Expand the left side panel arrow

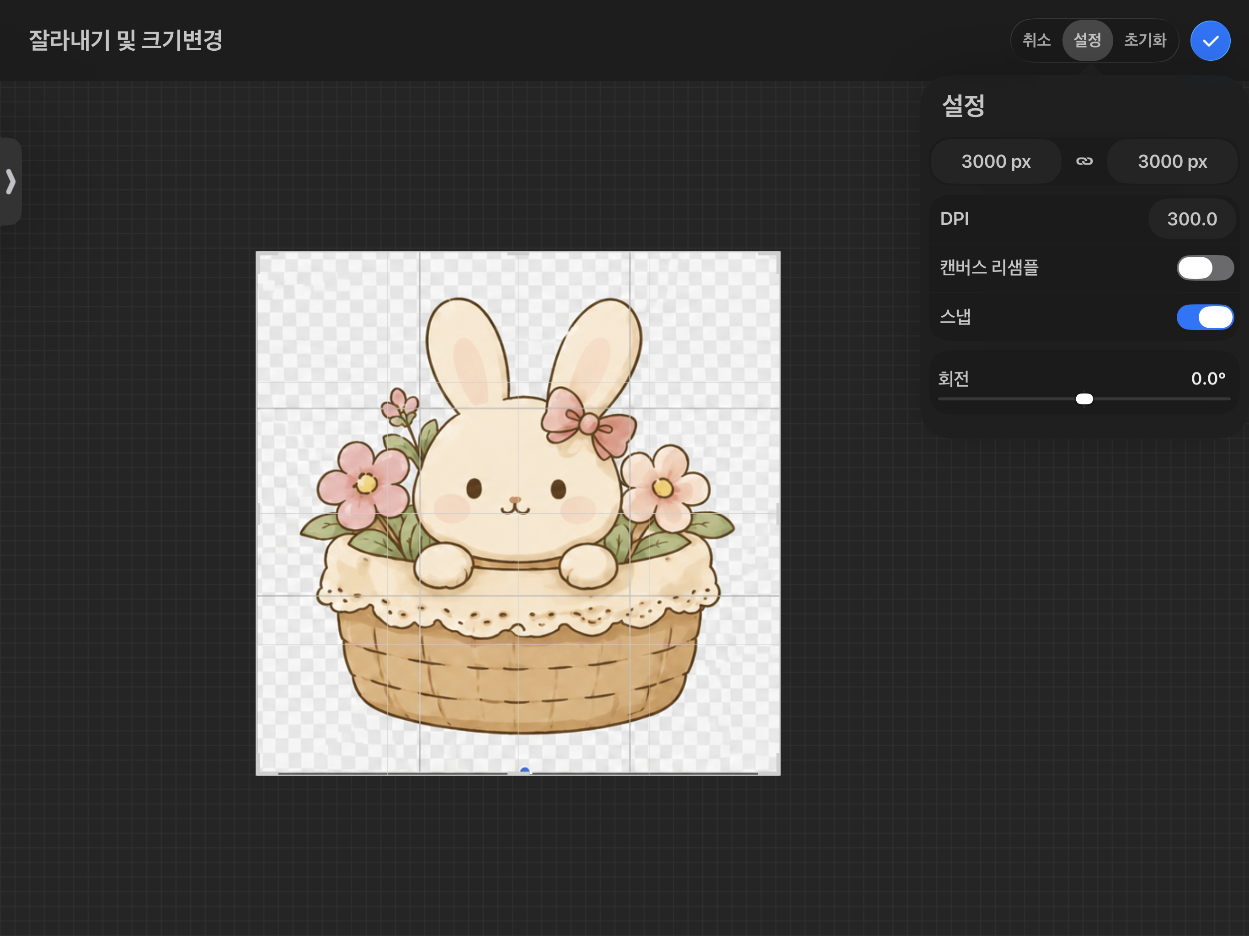tap(10, 182)
